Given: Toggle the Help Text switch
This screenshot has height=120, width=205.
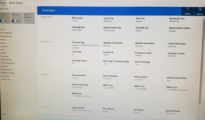Looking at the screenshot, I should pos(14,21).
